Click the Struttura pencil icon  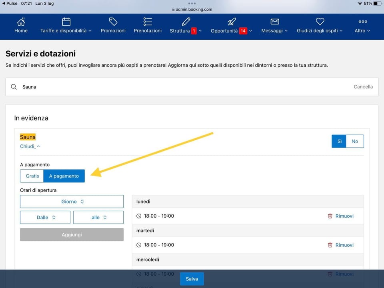click(x=186, y=22)
